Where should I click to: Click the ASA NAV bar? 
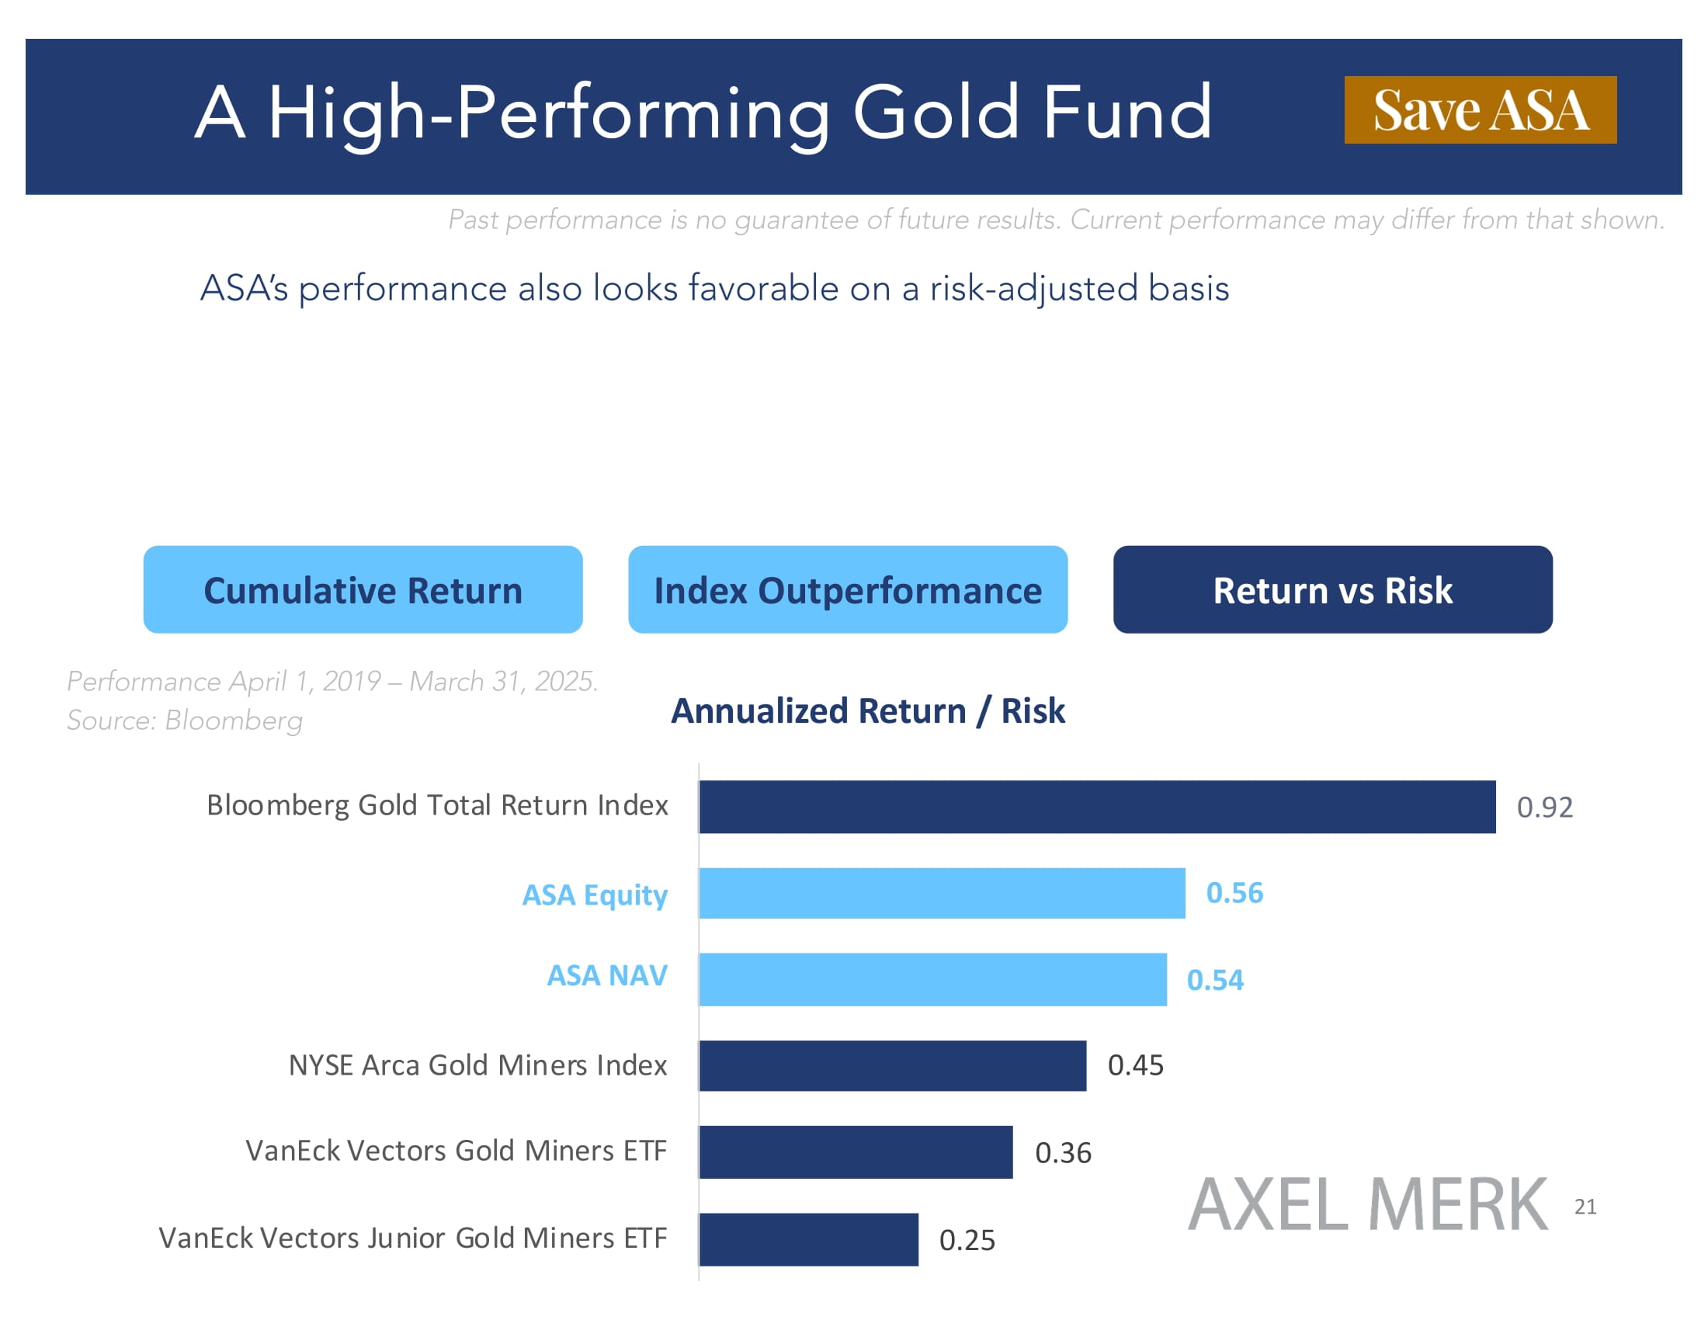point(932,979)
